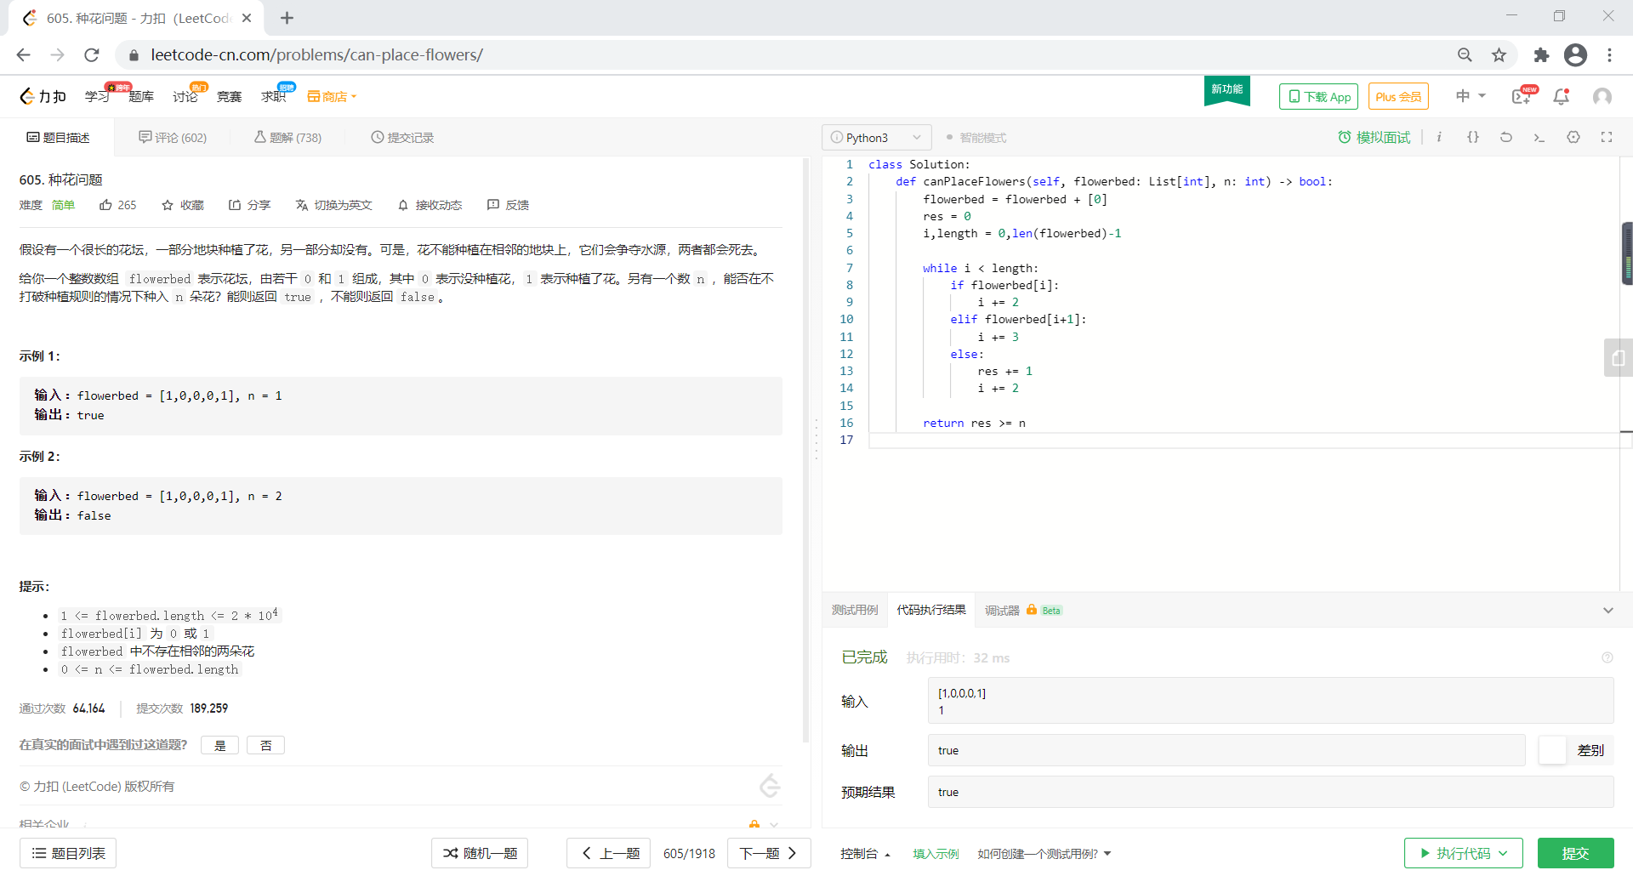Viewport: 1633px width, 876px height.
Task: Click the code format braces icon
Action: [1473, 137]
